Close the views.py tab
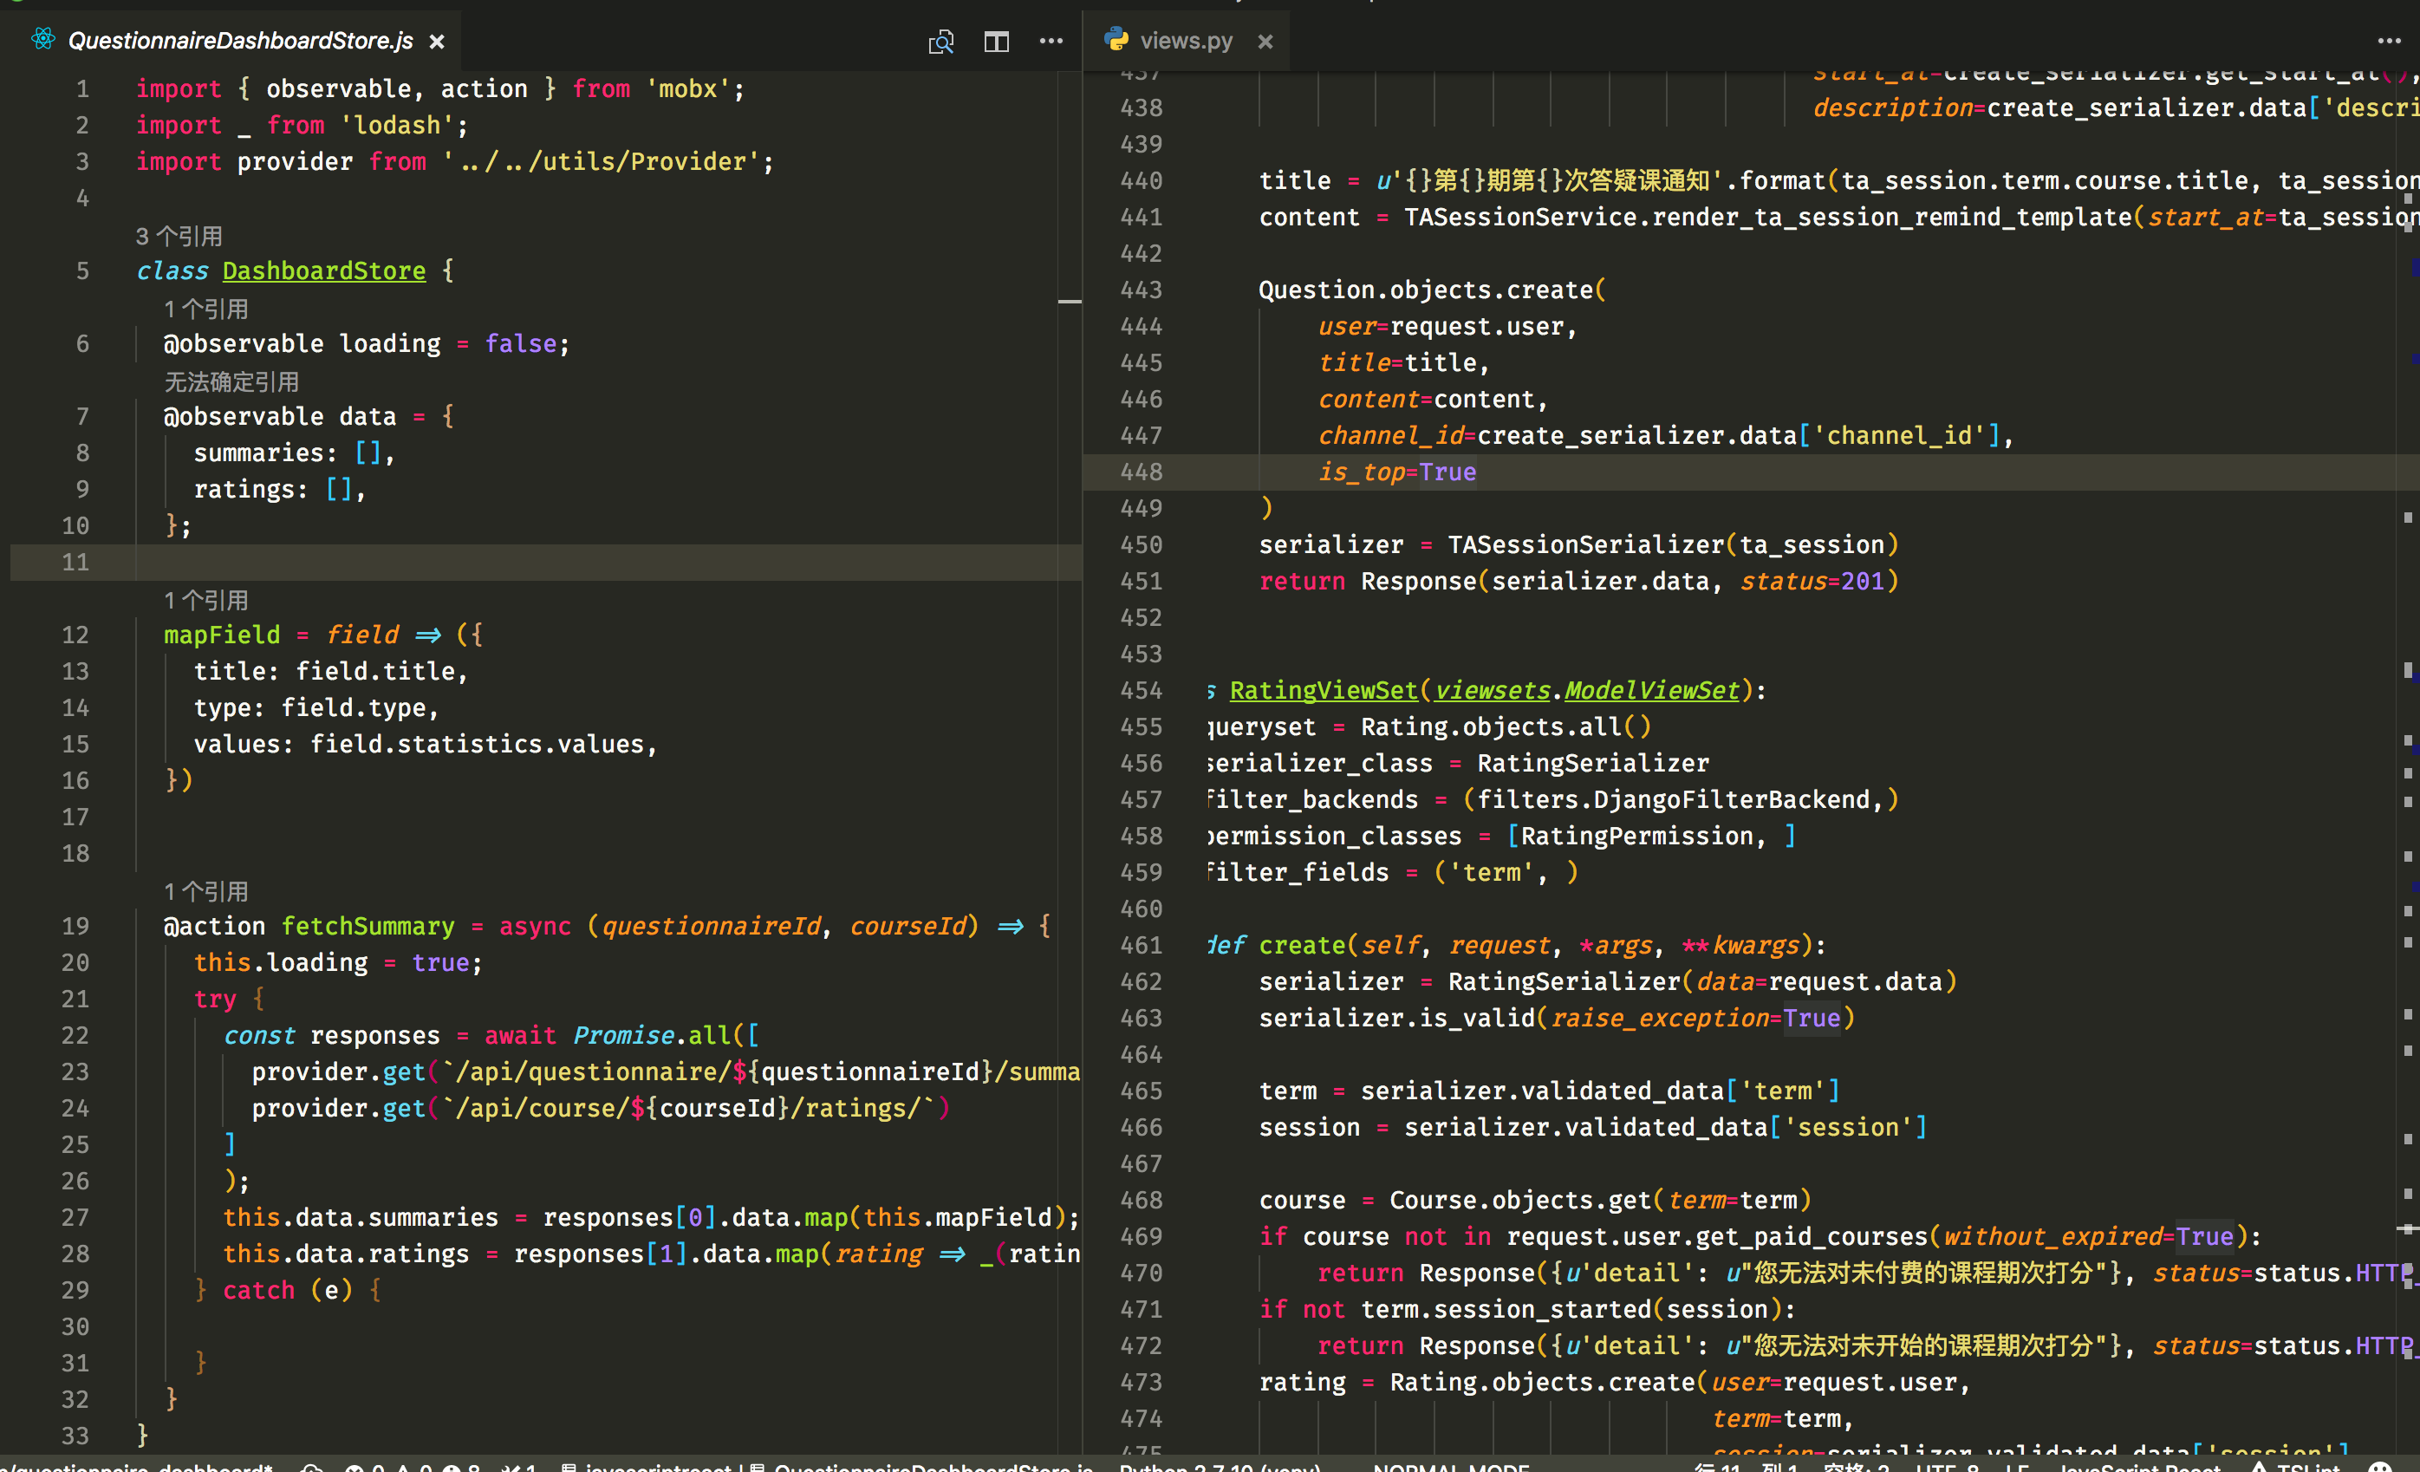The width and height of the screenshot is (2420, 1472). (x=1265, y=42)
